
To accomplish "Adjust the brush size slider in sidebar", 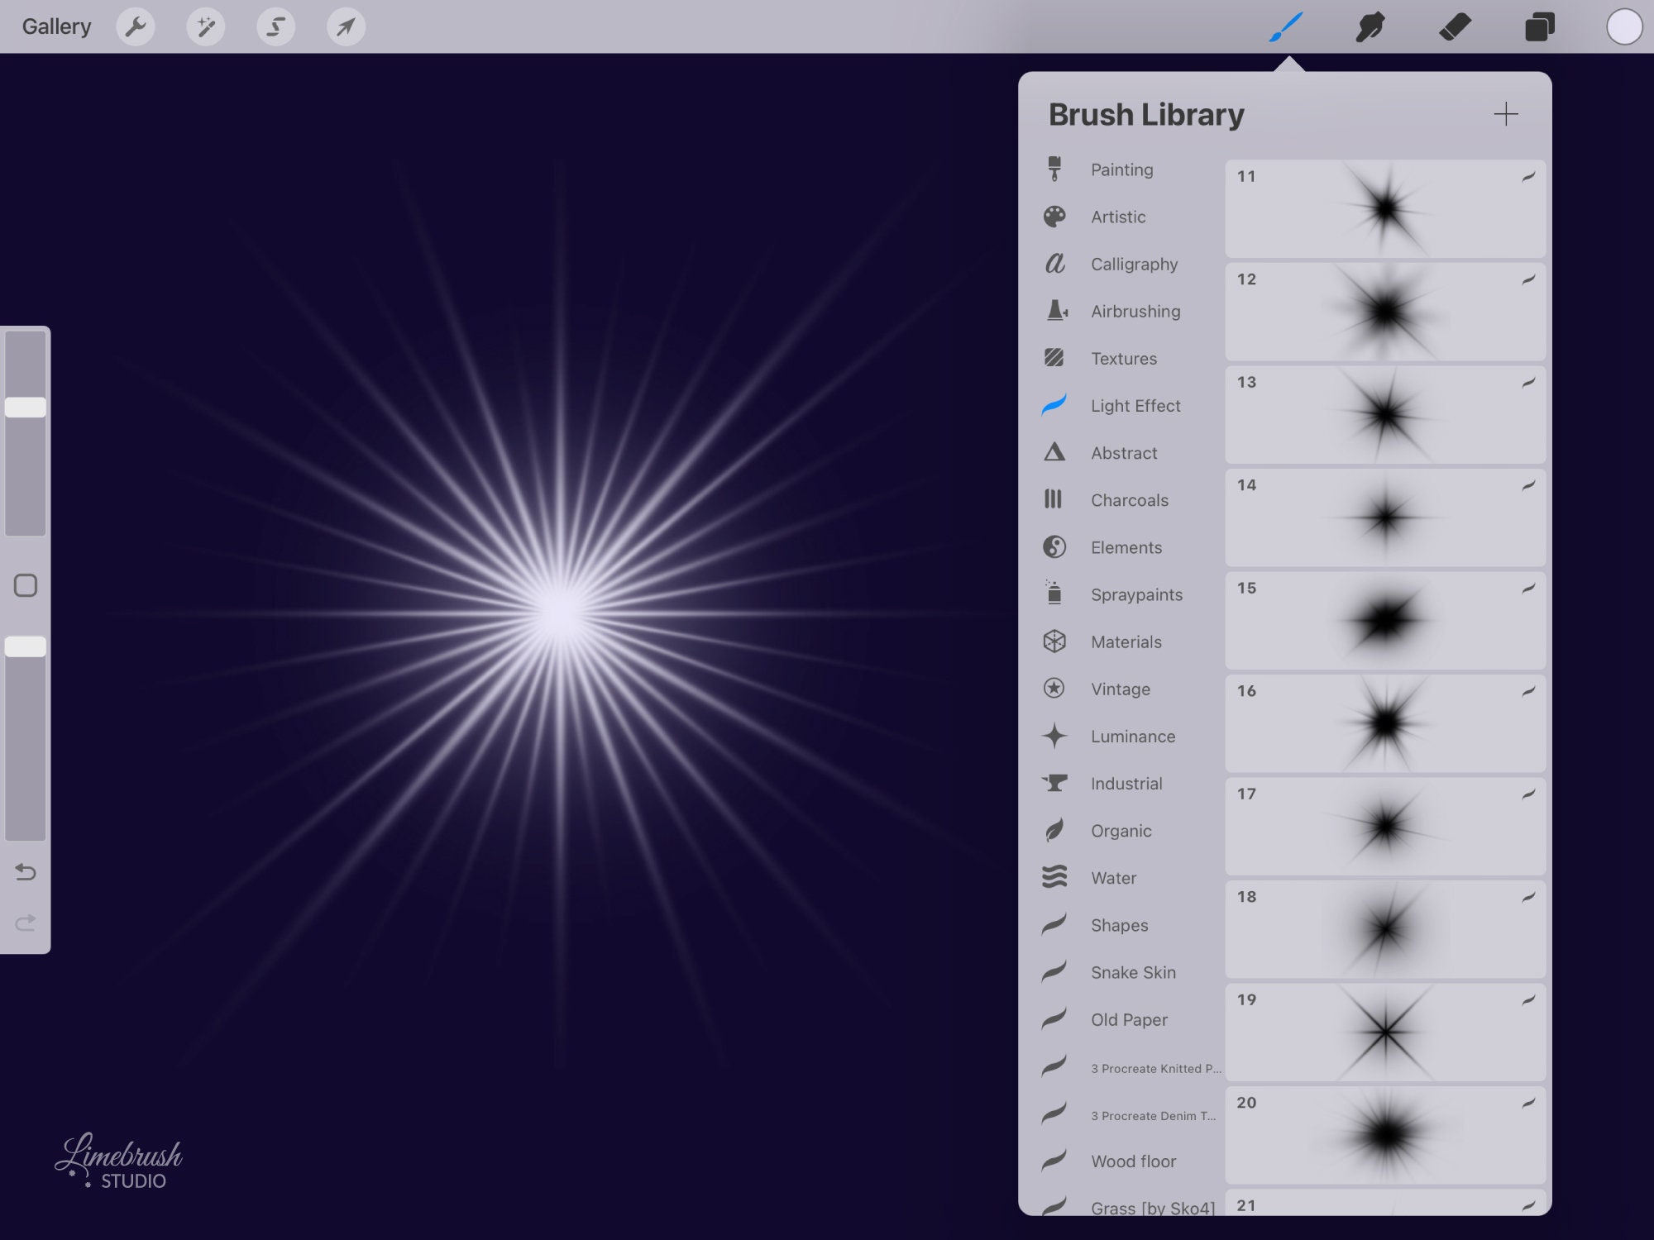I will click(26, 406).
